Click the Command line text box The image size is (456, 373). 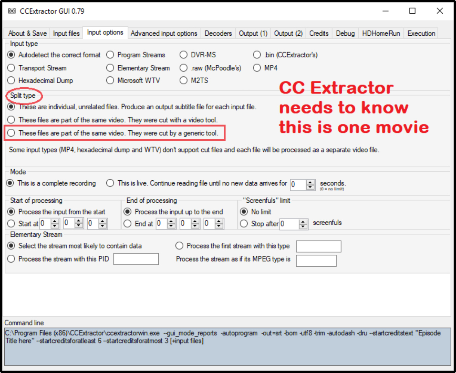coord(228,346)
